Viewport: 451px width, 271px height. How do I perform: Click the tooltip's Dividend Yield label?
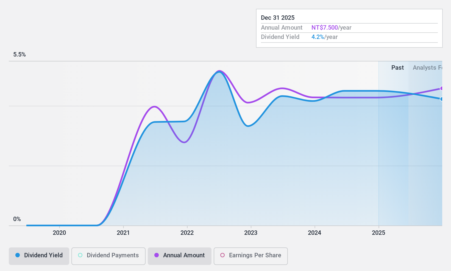pos(280,37)
